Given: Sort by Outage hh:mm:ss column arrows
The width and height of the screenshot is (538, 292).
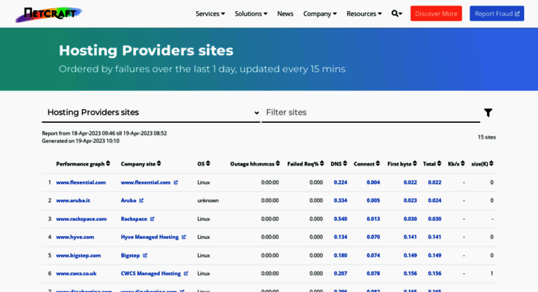Looking at the screenshot, I should coord(278,164).
